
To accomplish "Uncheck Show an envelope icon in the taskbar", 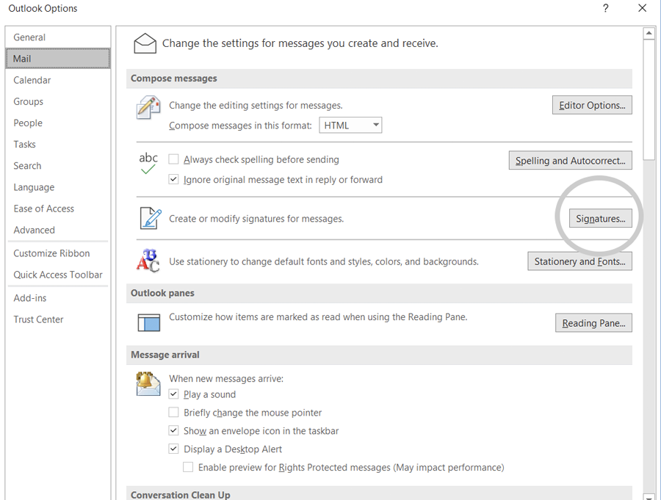I will click(x=173, y=430).
